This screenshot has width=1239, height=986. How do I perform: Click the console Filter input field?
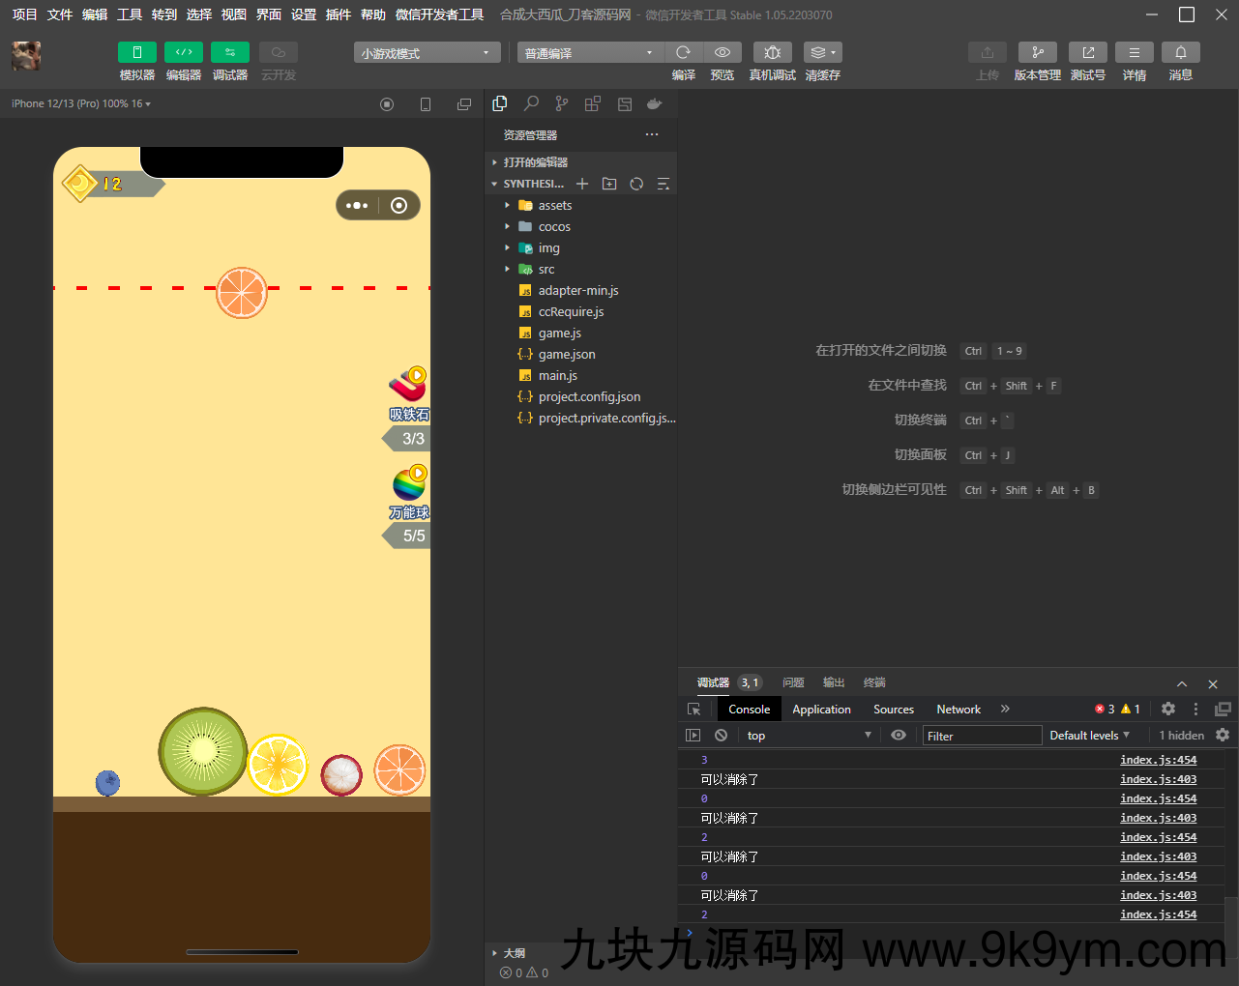pyautogui.click(x=981, y=736)
